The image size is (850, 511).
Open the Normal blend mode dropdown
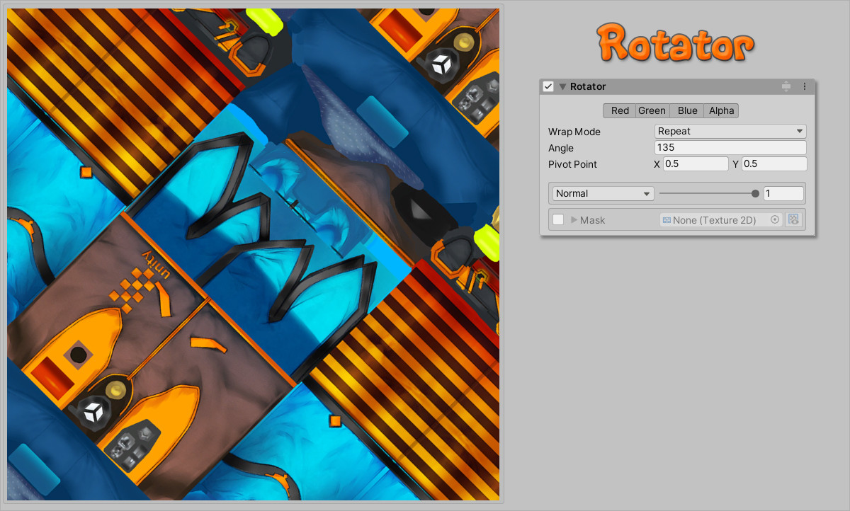(x=603, y=193)
